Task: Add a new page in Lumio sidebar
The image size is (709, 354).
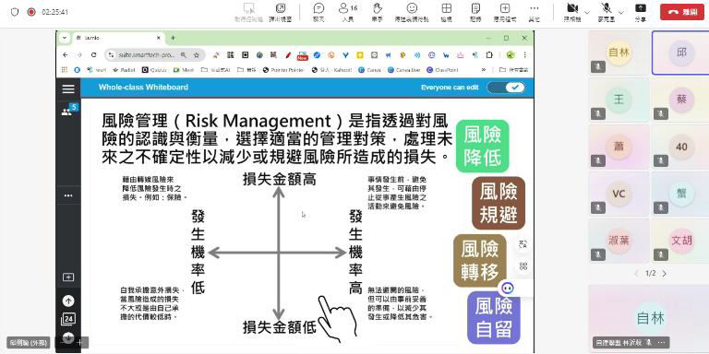Action: click(x=68, y=277)
